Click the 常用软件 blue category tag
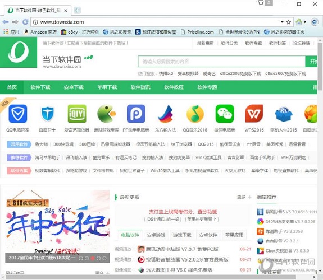323x280 pixels. pos(19,144)
